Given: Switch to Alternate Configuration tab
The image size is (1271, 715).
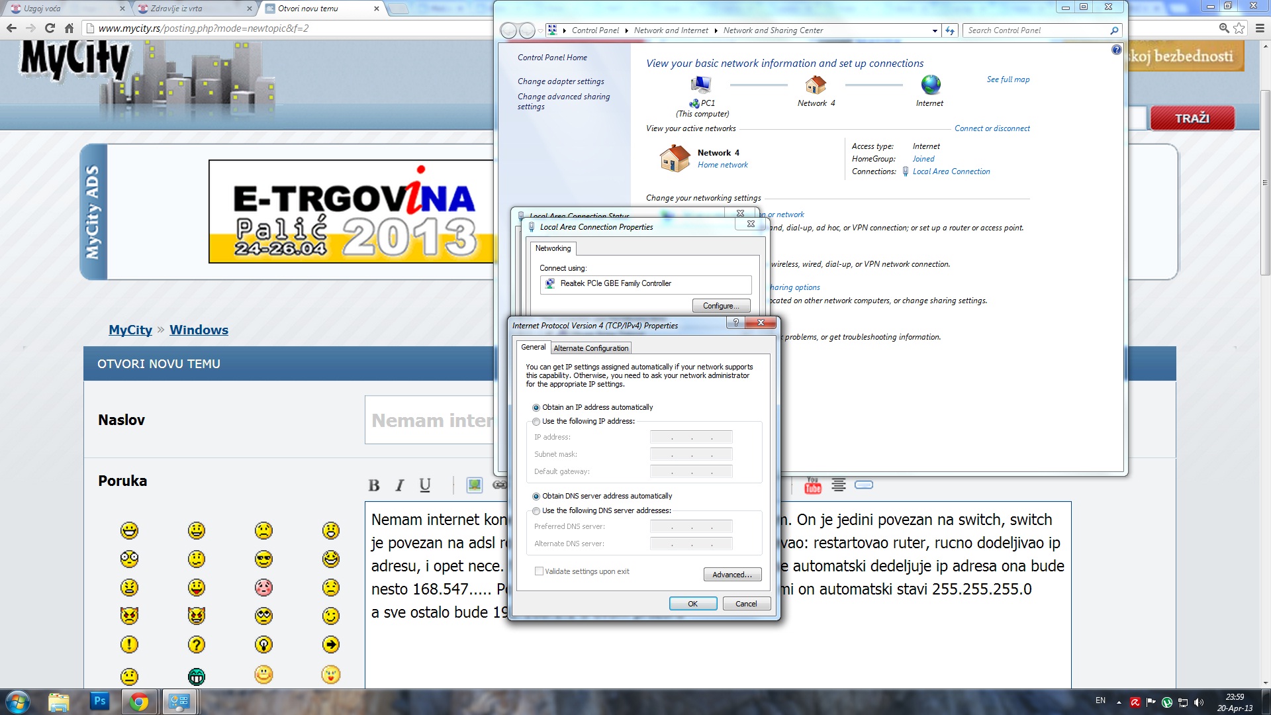Looking at the screenshot, I should pos(590,348).
